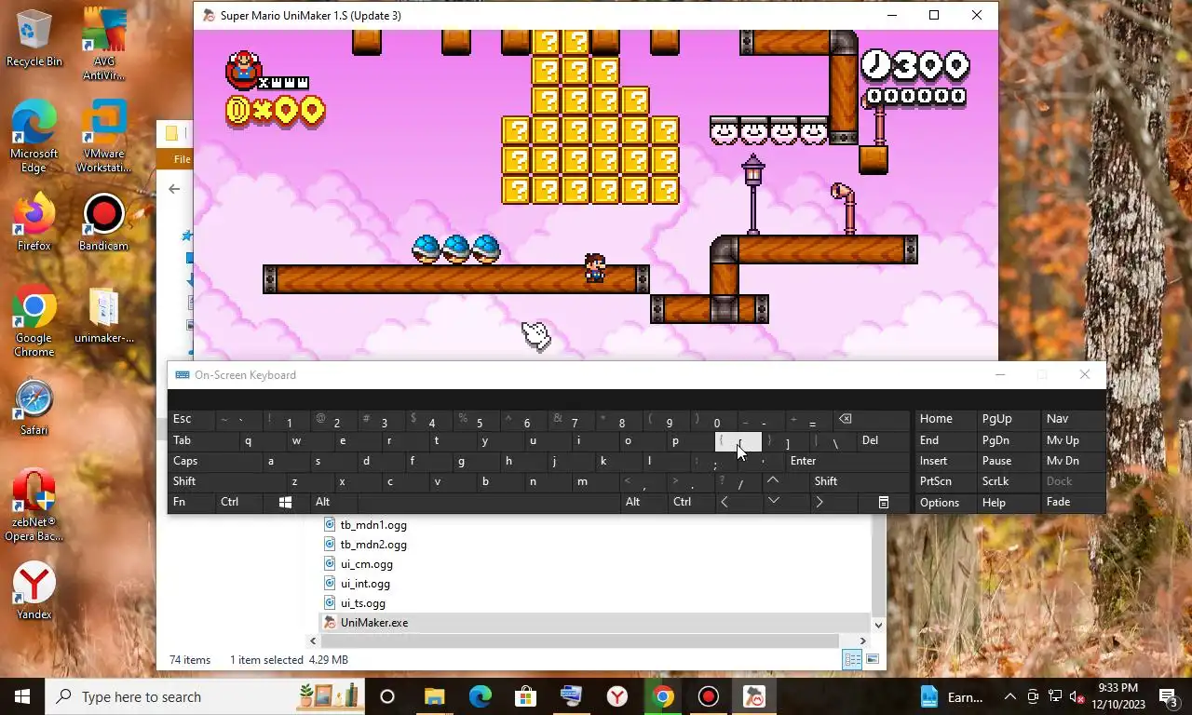
Task: Open the Recycle Bin desktop icon
Action: coord(34,37)
